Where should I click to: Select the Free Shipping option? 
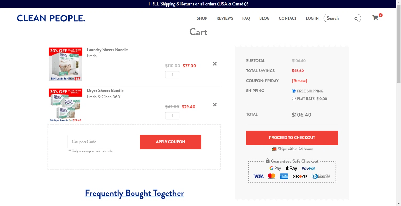point(294,91)
